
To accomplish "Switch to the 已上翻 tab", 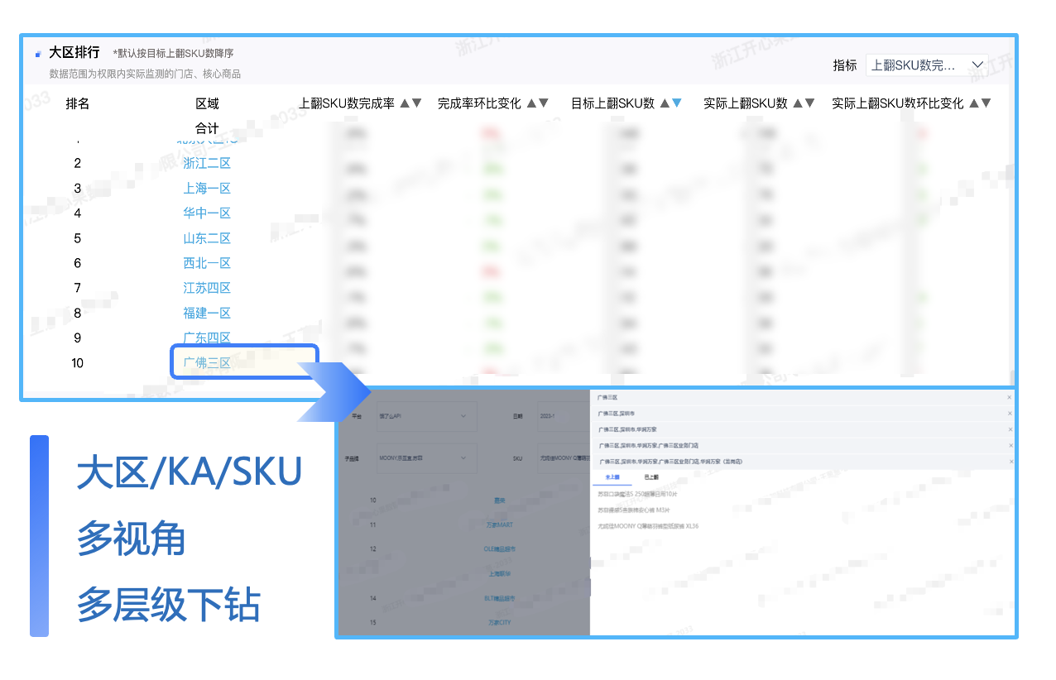I will click(650, 477).
